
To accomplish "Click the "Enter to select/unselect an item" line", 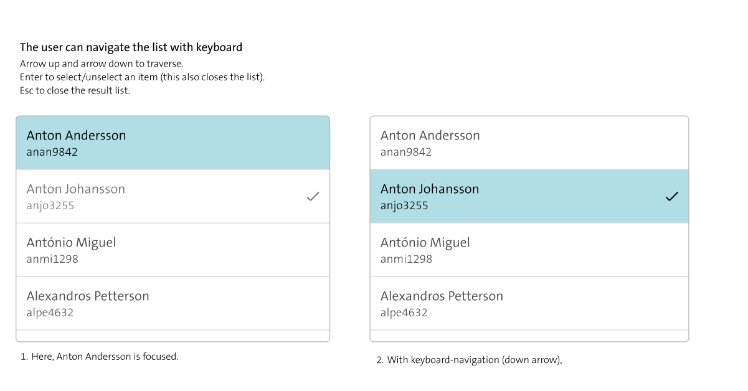I will click(x=143, y=77).
